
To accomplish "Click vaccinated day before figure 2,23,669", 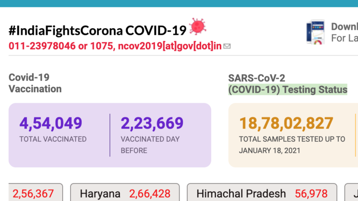I will tap(152, 123).
